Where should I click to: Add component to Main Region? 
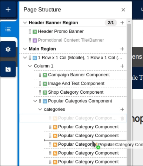[122, 49]
